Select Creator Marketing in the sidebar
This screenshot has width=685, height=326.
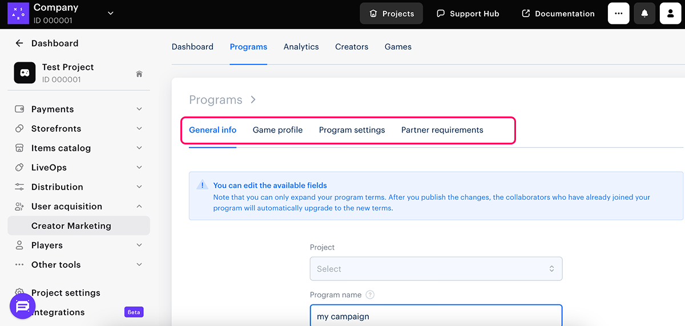[x=71, y=226]
